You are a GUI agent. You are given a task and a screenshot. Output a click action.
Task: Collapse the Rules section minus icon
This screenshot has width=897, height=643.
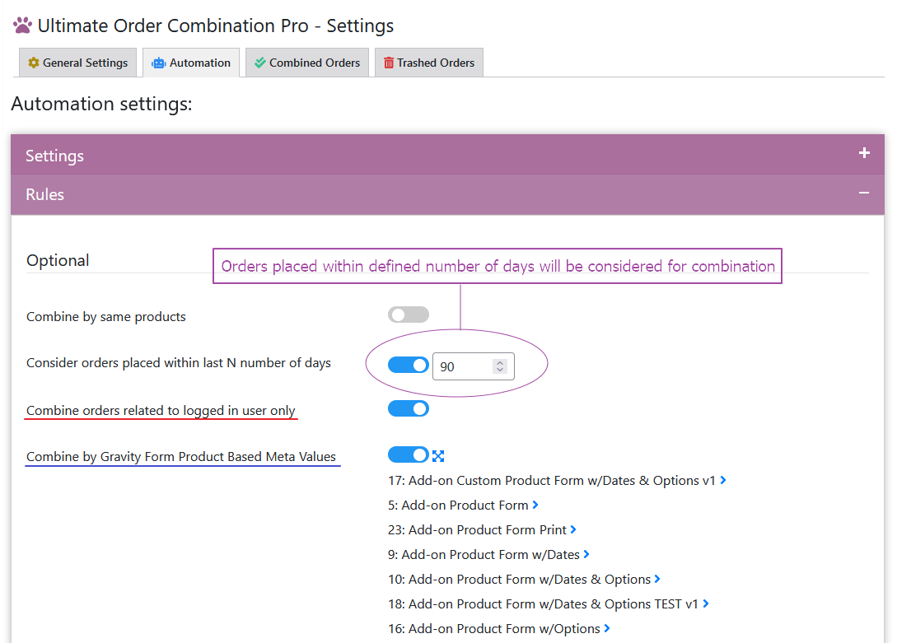coord(864,193)
